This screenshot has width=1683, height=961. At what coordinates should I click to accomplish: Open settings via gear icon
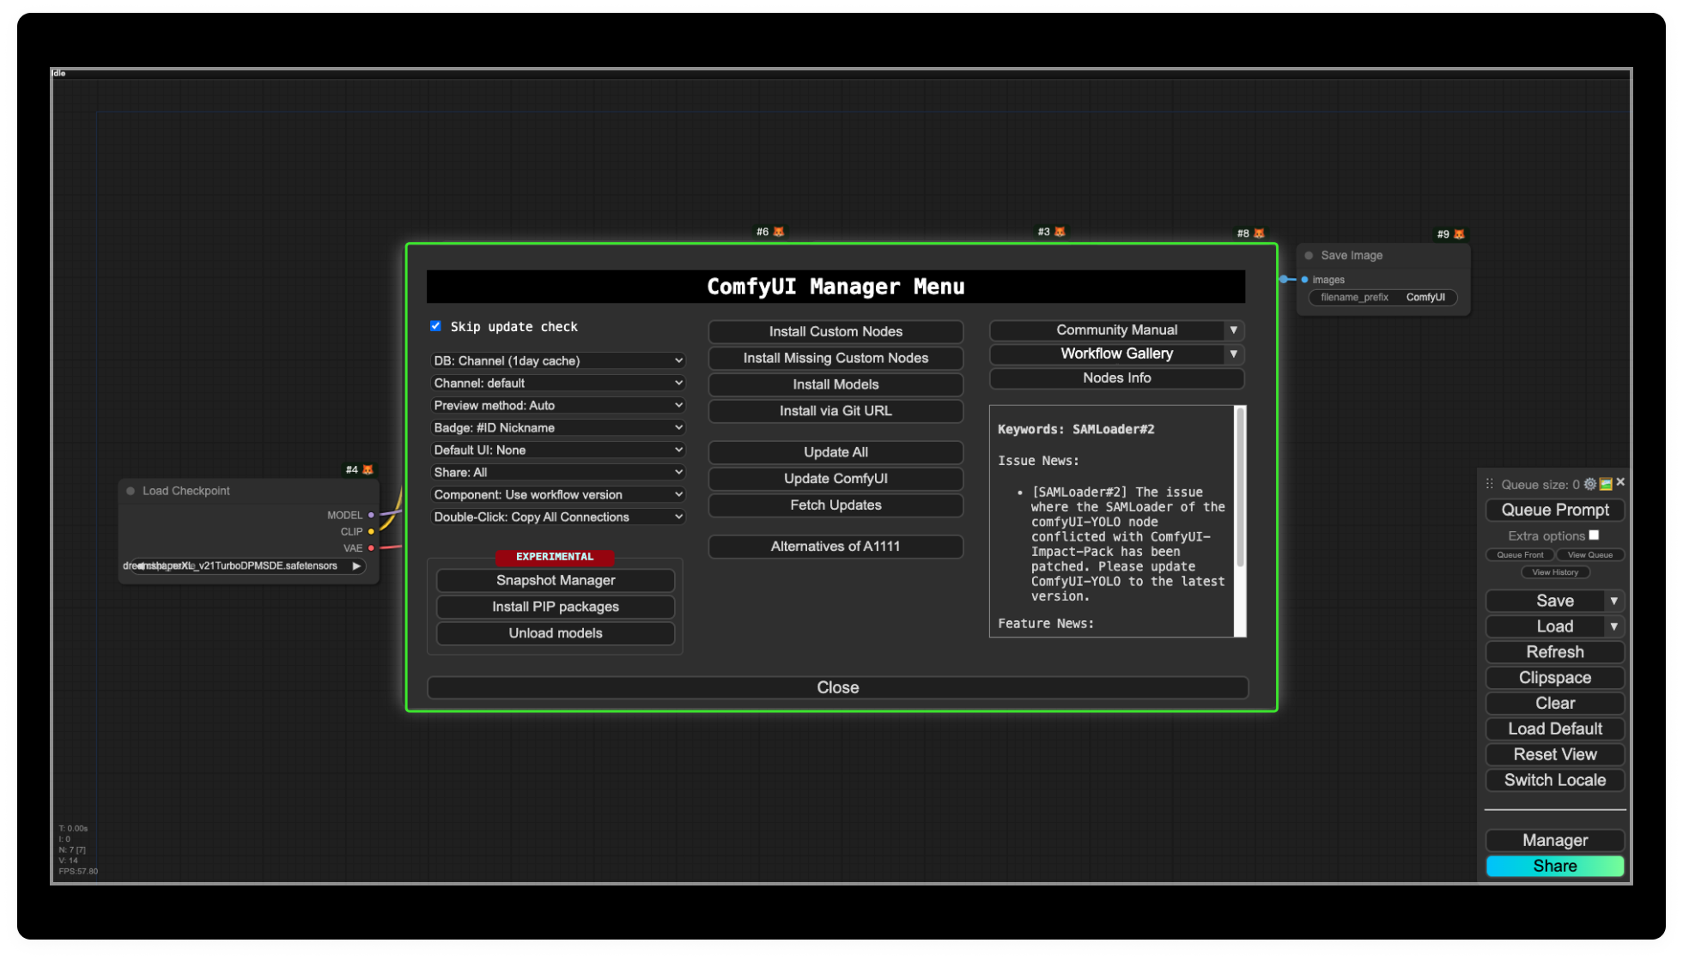click(1589, 484)
